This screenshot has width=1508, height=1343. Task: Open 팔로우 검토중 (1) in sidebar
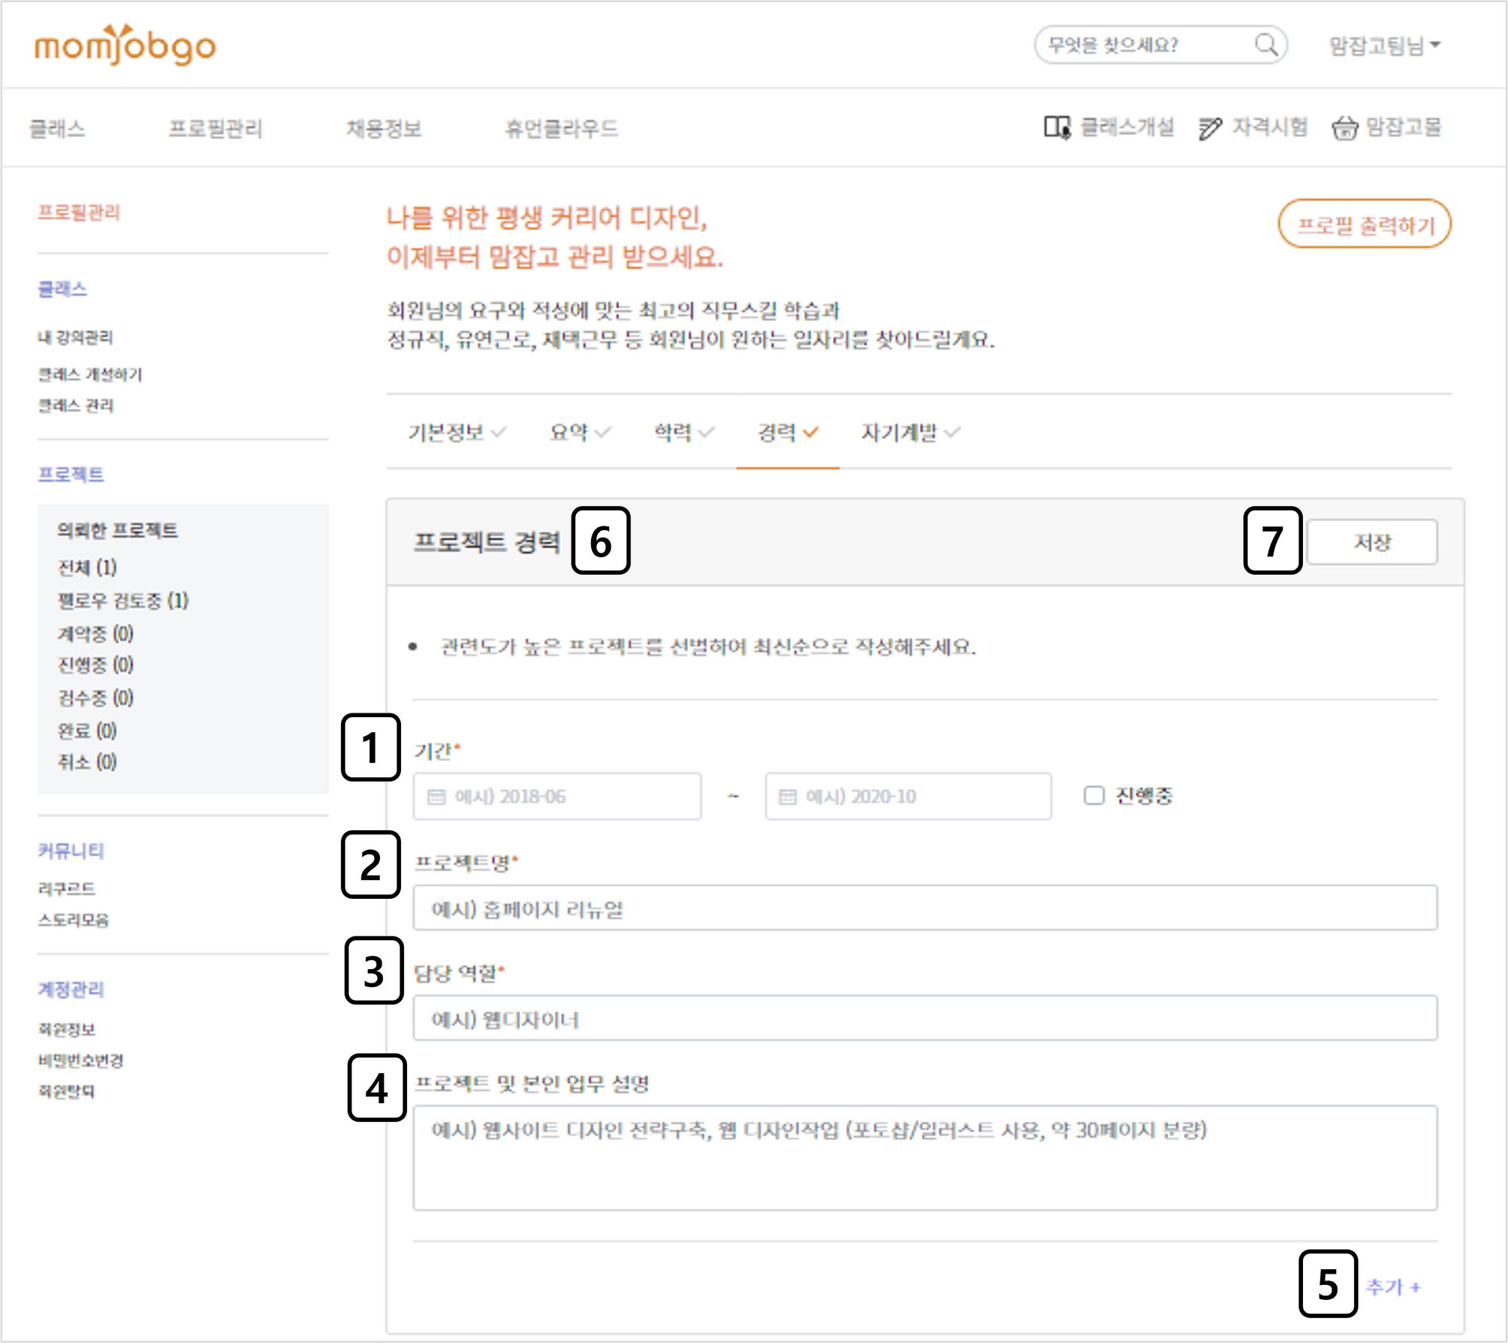coord(123,601)
